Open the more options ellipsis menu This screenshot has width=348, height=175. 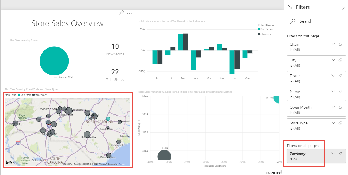[x=129, y=13]
